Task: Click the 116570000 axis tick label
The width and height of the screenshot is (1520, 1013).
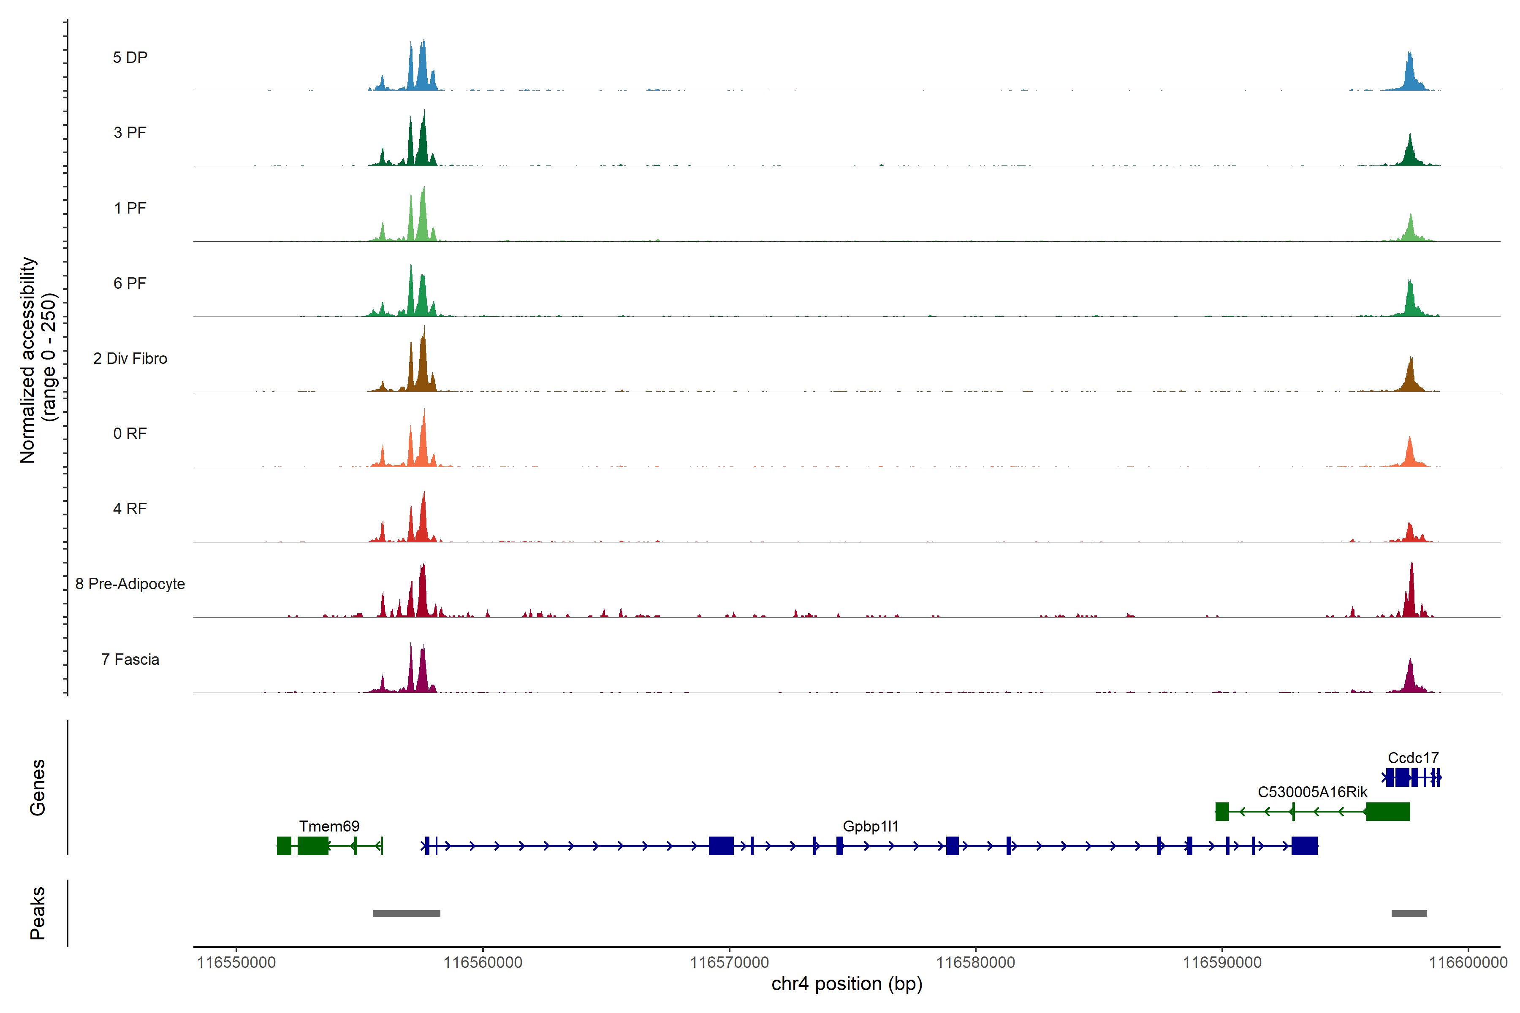Action: 729,962
